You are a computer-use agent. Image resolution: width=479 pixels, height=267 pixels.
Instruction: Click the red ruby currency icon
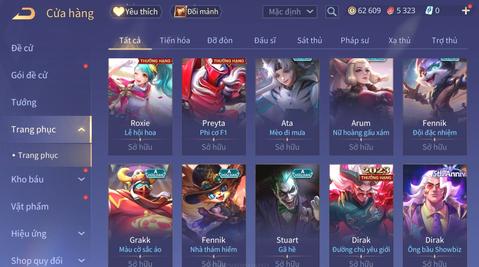coord(390,11)
